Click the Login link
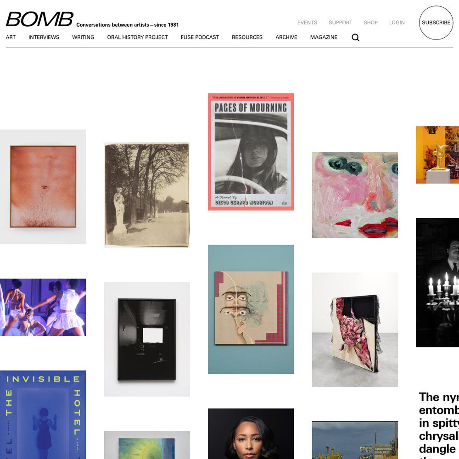The width and height of the screenshot is (459, 459). (x=397, y=22)
